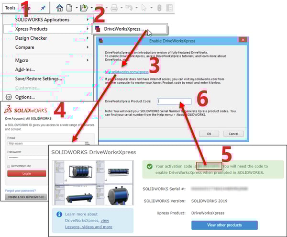Click the Email field in login form

pos(49,144)
